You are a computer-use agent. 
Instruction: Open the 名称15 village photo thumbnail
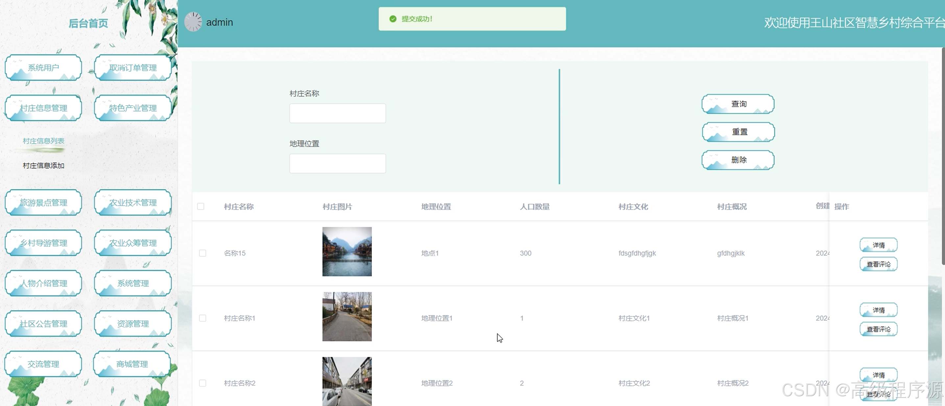[347, 252]
